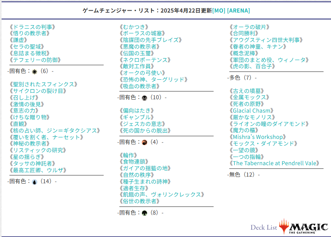Open card link 軍団のまとめ役、ウィノータ
Image resolution: width=331 pixels, height=237 pixels.
pos(269,60)
